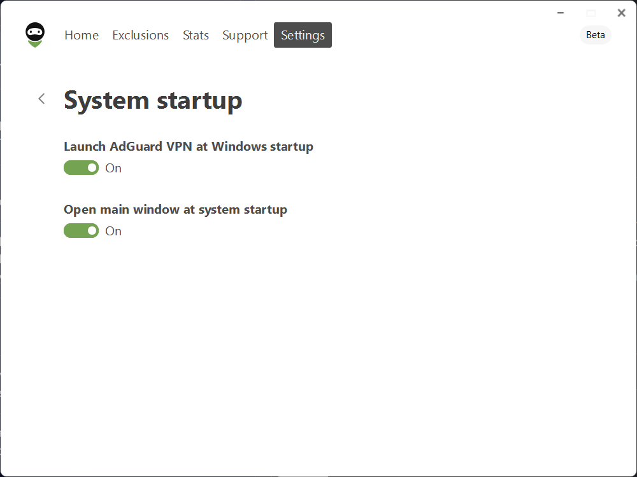
Task: Close the AdGuard VPN window
Action: tap(621, 12)
